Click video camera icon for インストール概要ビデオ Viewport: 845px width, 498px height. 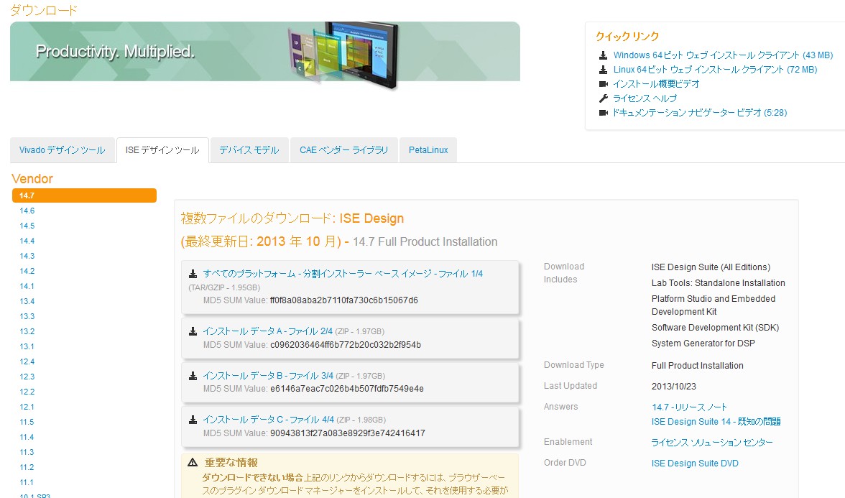tap(603, 84)
